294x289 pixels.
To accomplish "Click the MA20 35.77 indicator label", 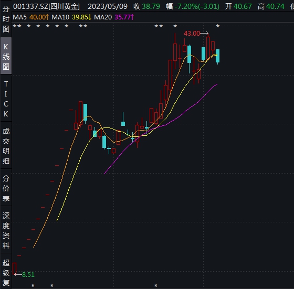I will pyautogui.click(x=114, y=17).
